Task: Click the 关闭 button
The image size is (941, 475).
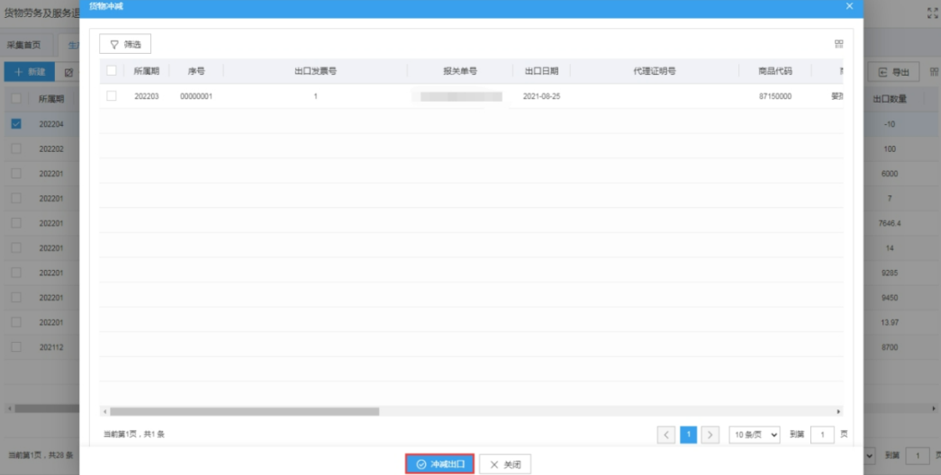Action: tap(505, 464)
